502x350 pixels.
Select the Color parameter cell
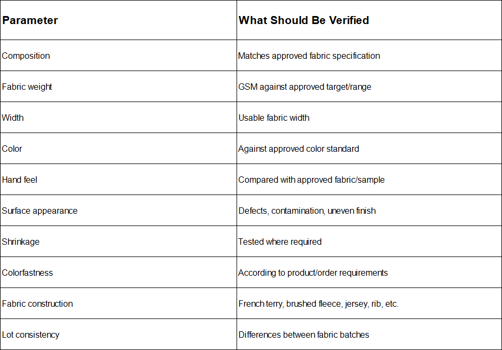tap(118, 149)
